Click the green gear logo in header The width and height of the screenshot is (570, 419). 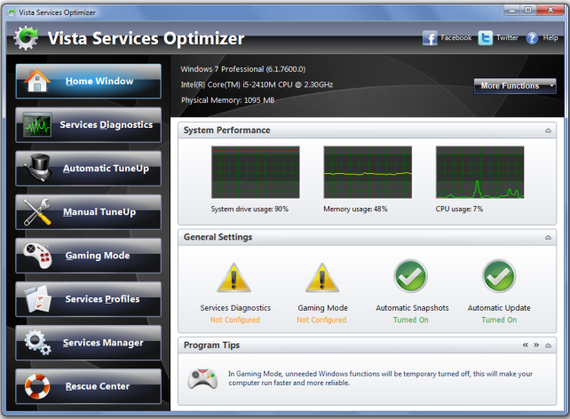(26, 37)
